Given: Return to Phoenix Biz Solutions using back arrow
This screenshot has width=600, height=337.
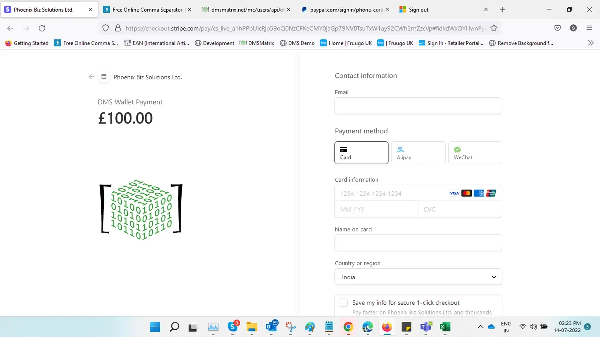Looking at the screenshot, I should 91,77.
